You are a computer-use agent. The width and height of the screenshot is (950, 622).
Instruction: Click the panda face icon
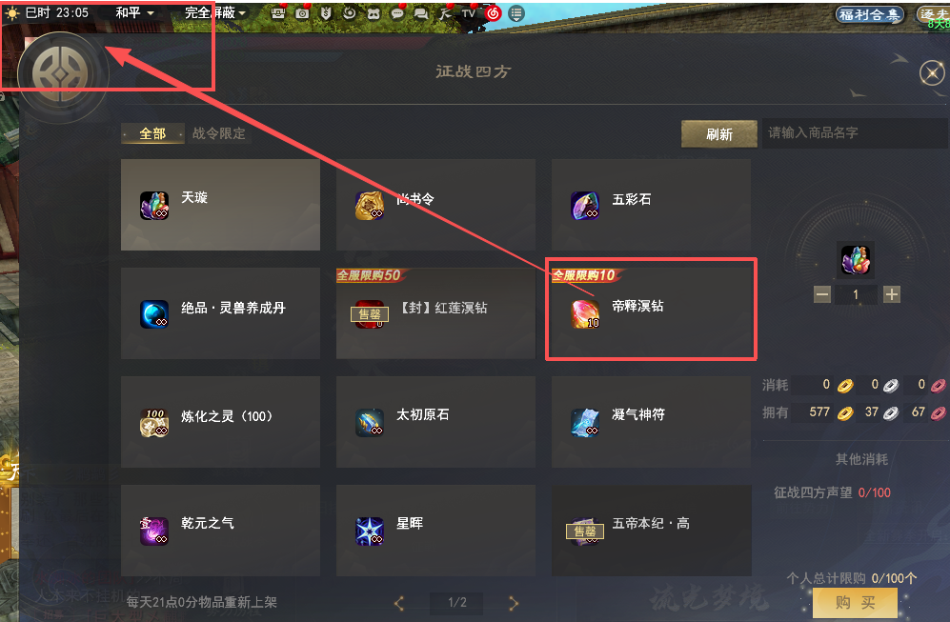pos(374,13)
